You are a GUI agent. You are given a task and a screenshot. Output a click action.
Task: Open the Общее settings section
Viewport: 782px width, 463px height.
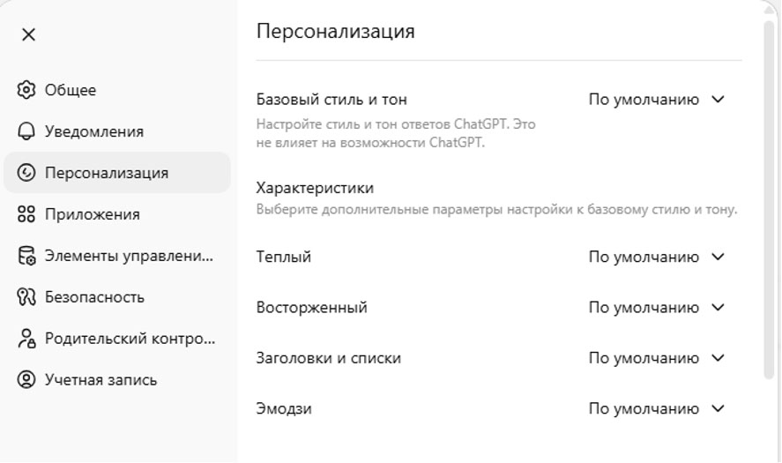tap(71, 90)
